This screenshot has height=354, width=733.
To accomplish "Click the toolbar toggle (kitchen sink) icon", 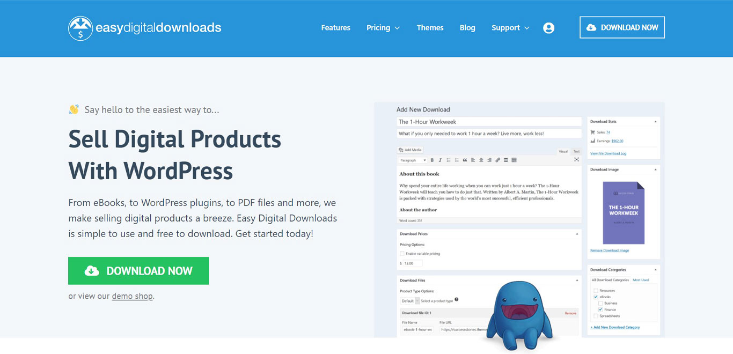I will pyautogui.click(x=514, y=160).
